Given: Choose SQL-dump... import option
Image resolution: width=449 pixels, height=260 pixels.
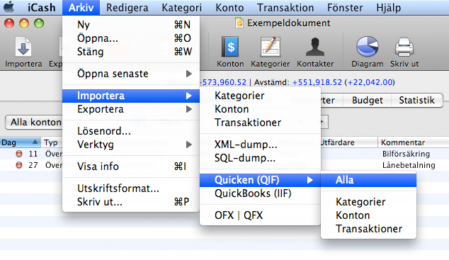Looking at the screenshot, I should click(260, 158).
